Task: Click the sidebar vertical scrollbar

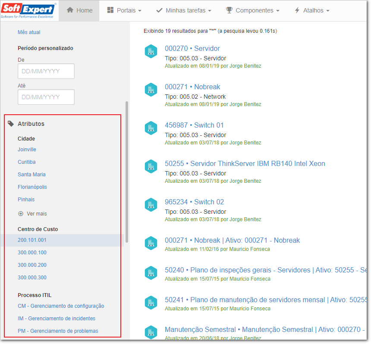Action: click(127, 172)
